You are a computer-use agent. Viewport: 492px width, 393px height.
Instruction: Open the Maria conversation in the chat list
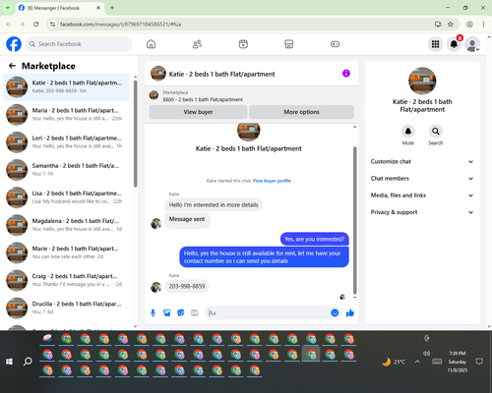click(x=66, y=115)
